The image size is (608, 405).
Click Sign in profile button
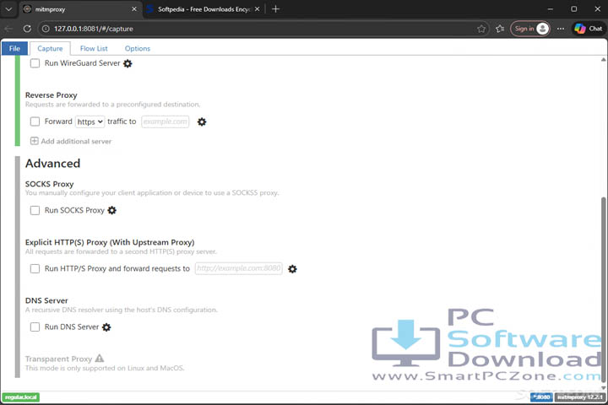tap(530, 29)
